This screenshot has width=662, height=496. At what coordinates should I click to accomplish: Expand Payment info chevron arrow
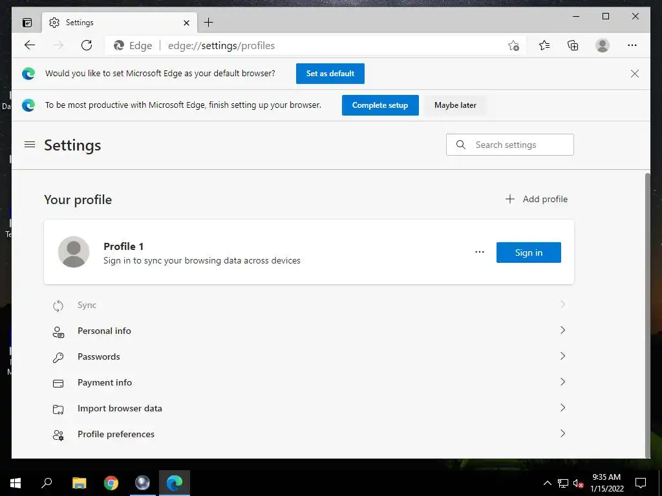pos(562,382)
